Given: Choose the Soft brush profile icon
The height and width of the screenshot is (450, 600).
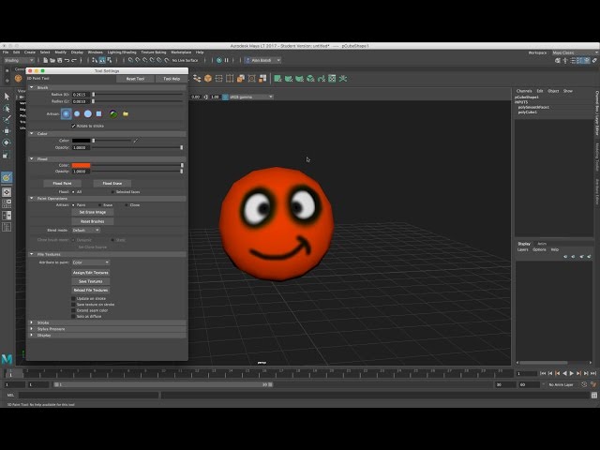Looking at the screenshot, I should [x=77, y=113].
